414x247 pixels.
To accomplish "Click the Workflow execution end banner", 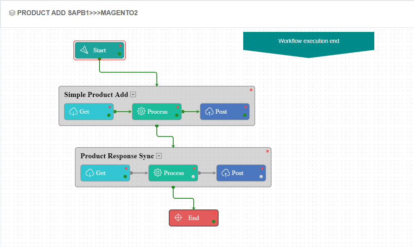I will [x=308, y=41].
